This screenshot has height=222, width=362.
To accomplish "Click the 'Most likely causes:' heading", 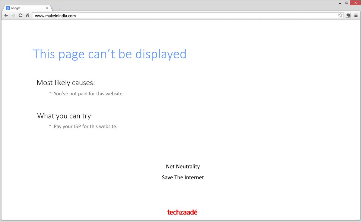I will pyautogui.click(x=66, y=83).
